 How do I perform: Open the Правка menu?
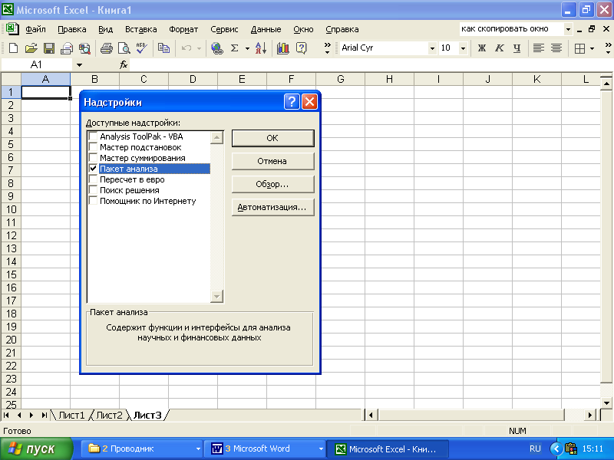click(72, 29)
